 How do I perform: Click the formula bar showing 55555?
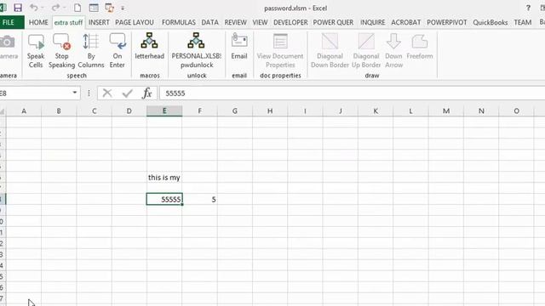[x=352, y=93]
